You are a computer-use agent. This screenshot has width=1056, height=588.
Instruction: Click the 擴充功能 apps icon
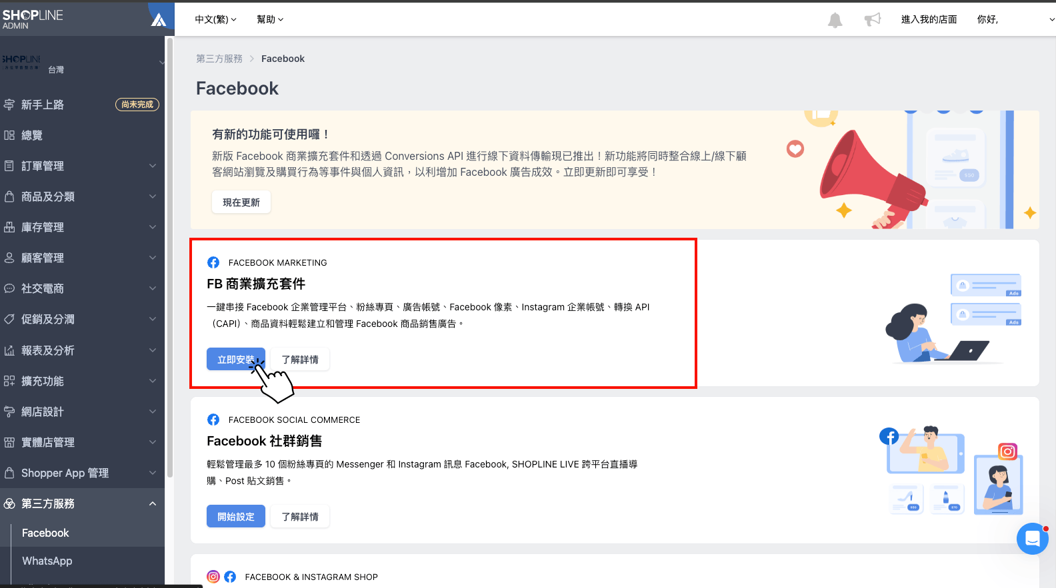pos(9,381)
